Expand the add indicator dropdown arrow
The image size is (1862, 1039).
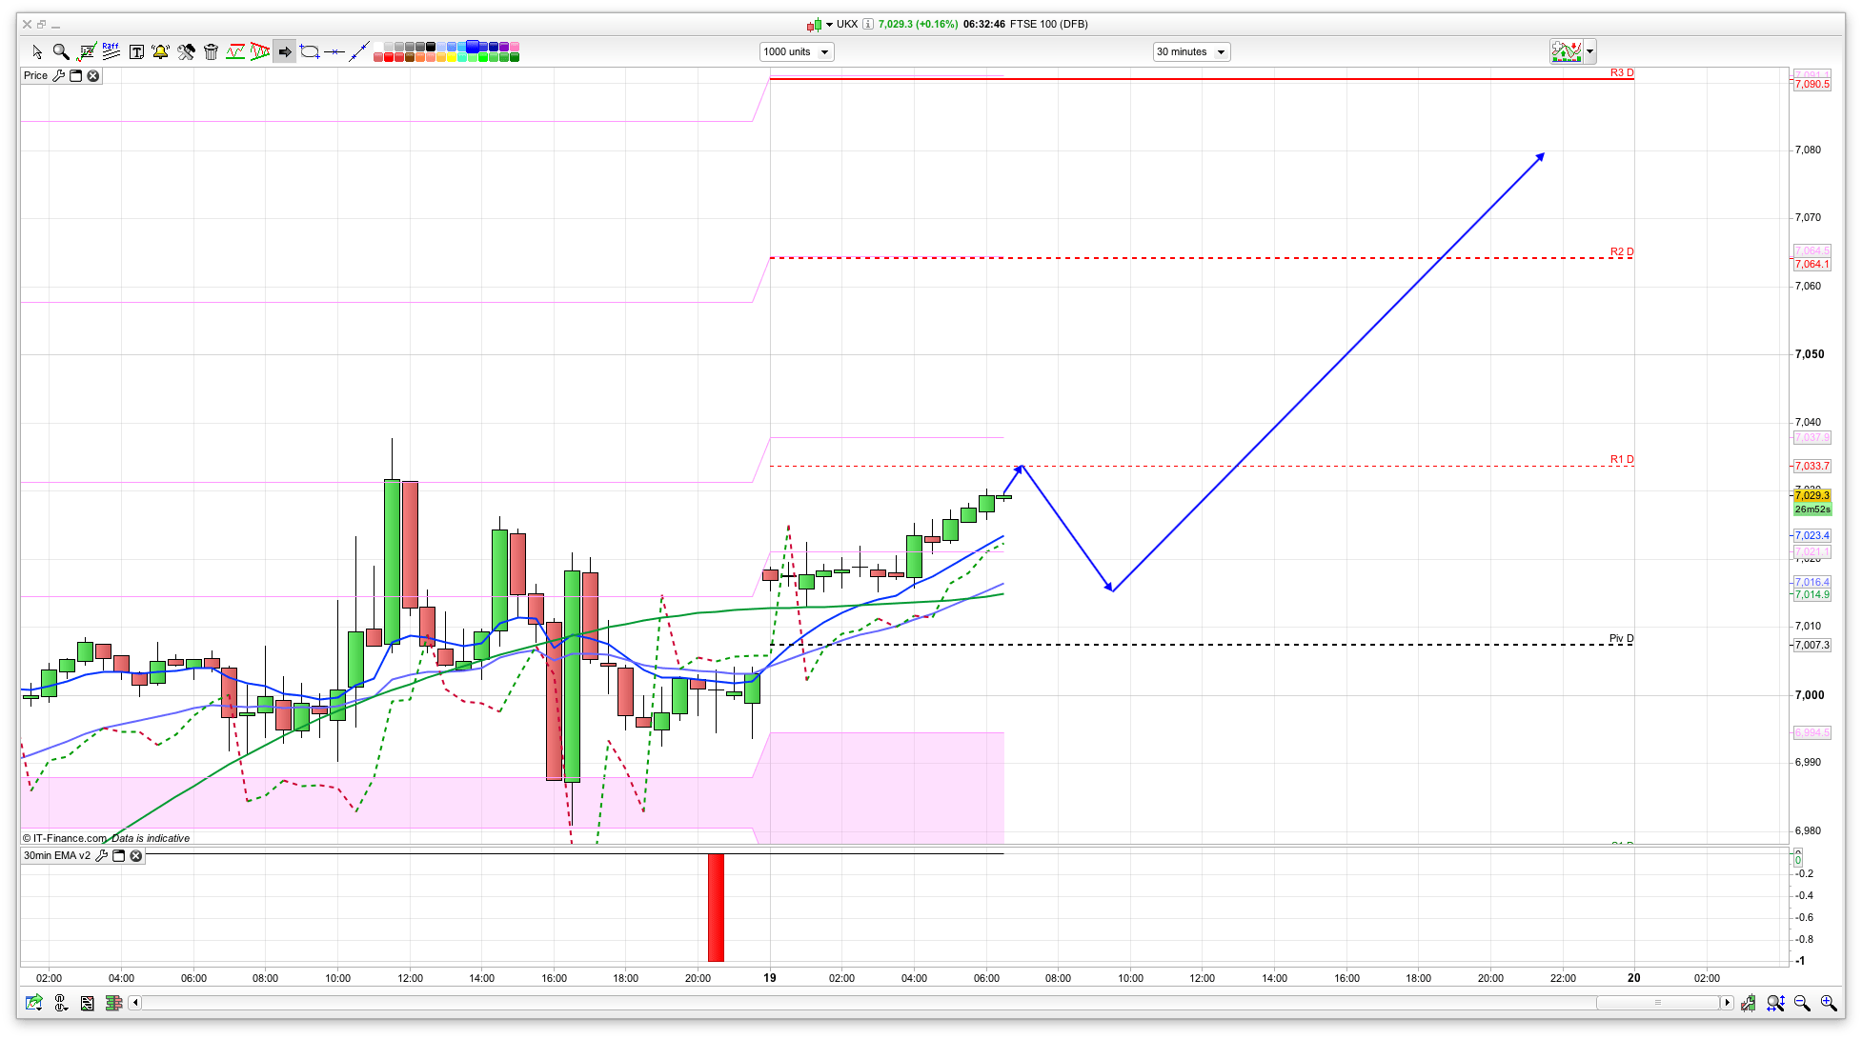click(1590, 52)
